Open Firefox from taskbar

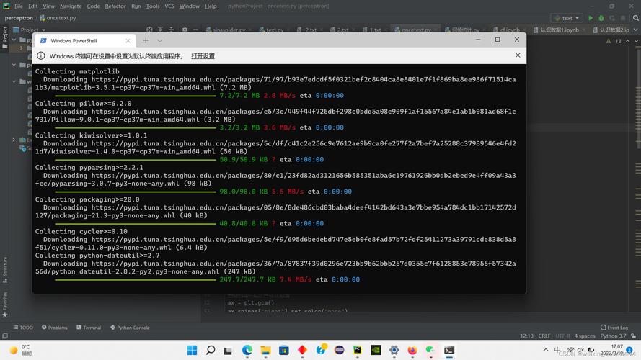[412, 350]
